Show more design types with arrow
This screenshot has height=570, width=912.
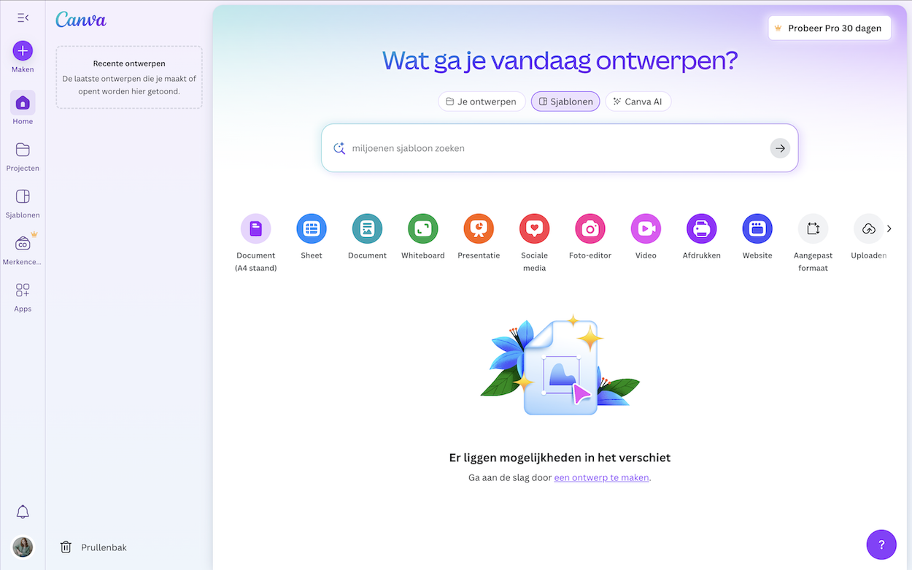click(889, 229)
